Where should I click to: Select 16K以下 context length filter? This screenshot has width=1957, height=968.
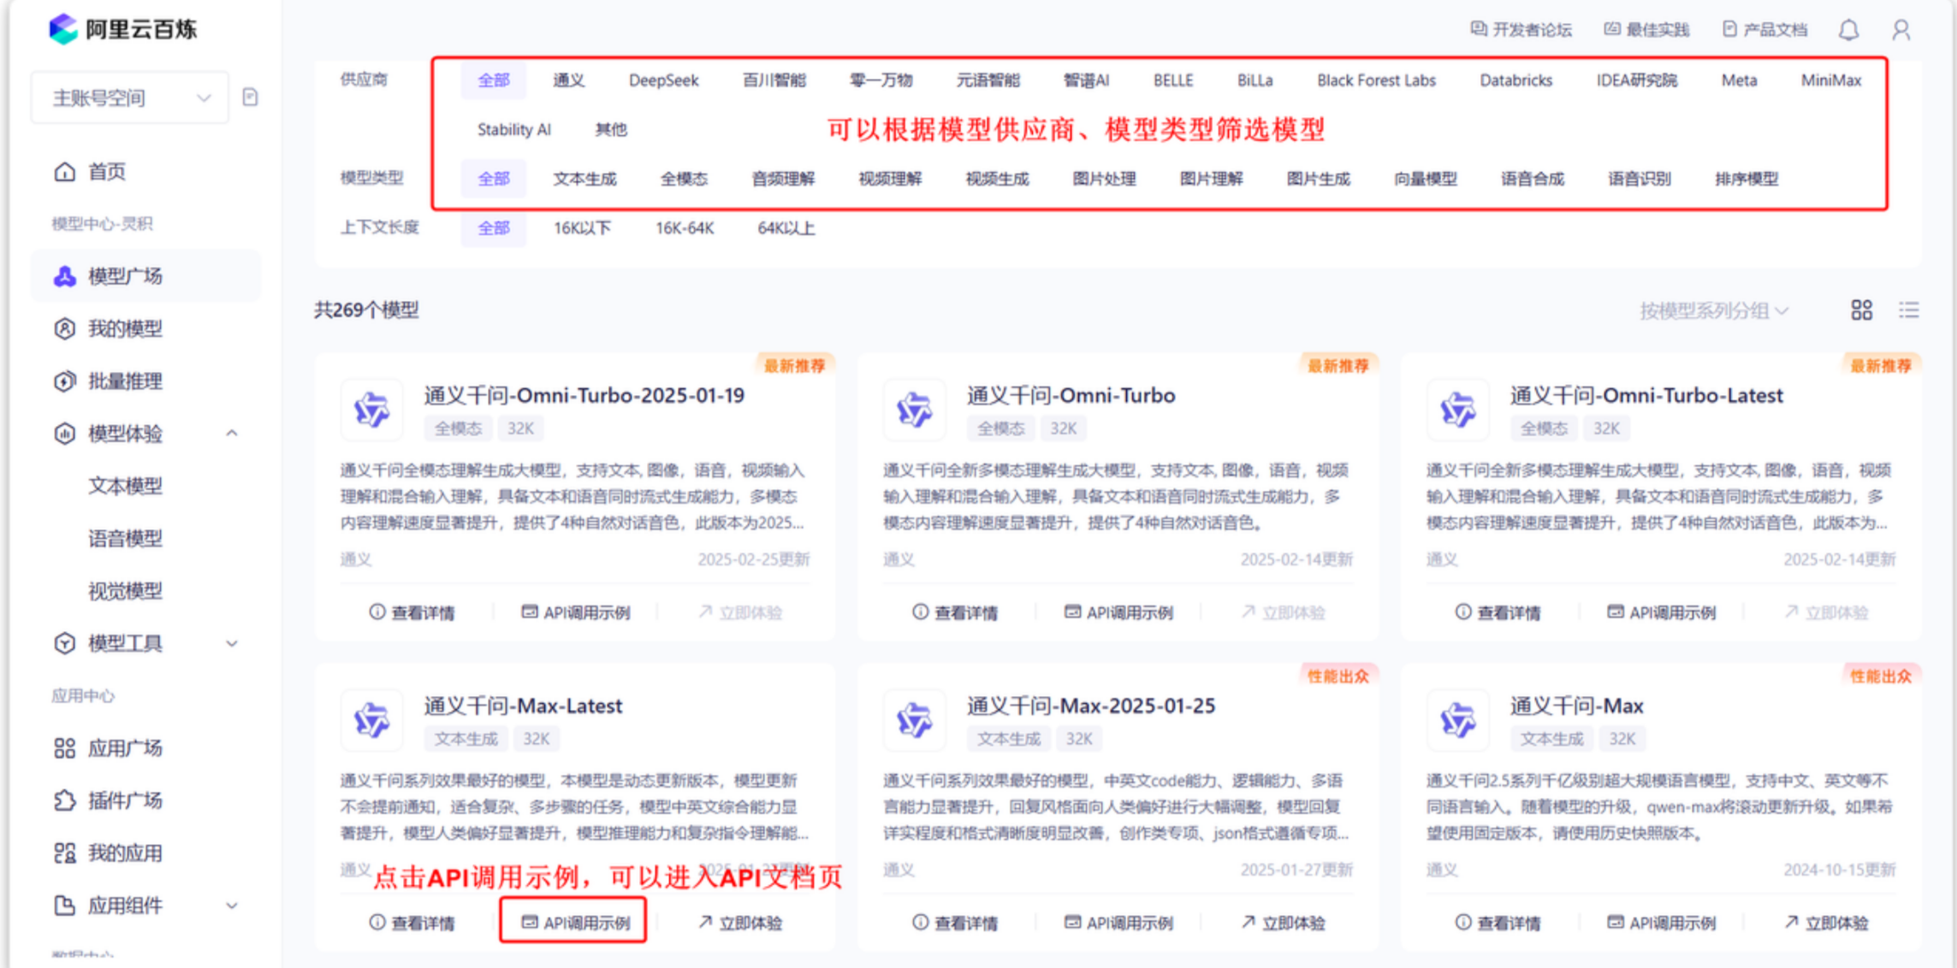[582, 228]
